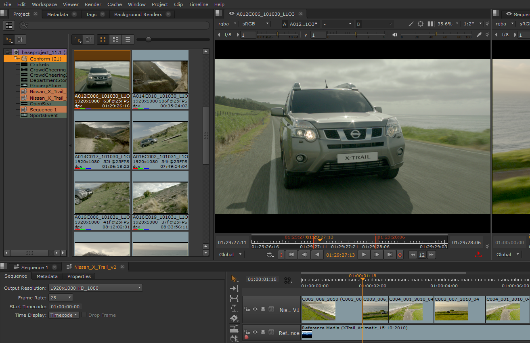This screenshot has height=343, width=530.
Task: Select the OpenSea item in project tree
Action: coord(40,104)
